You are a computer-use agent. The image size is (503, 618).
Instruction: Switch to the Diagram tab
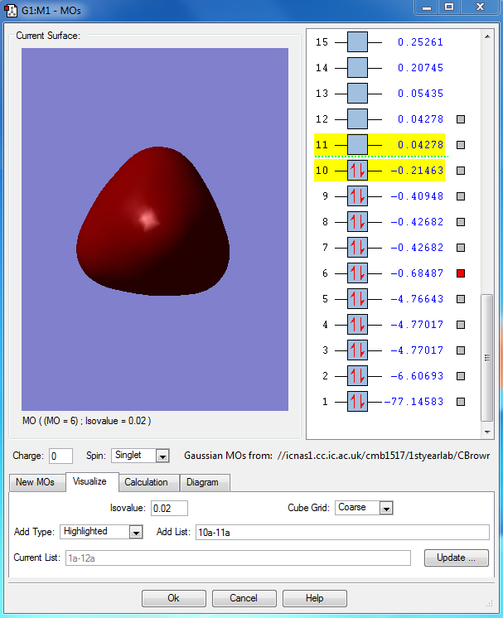coord(203,482)
